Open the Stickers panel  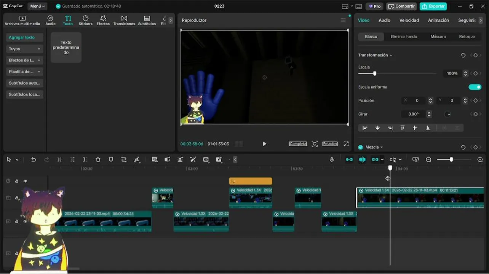coord(85,21)
